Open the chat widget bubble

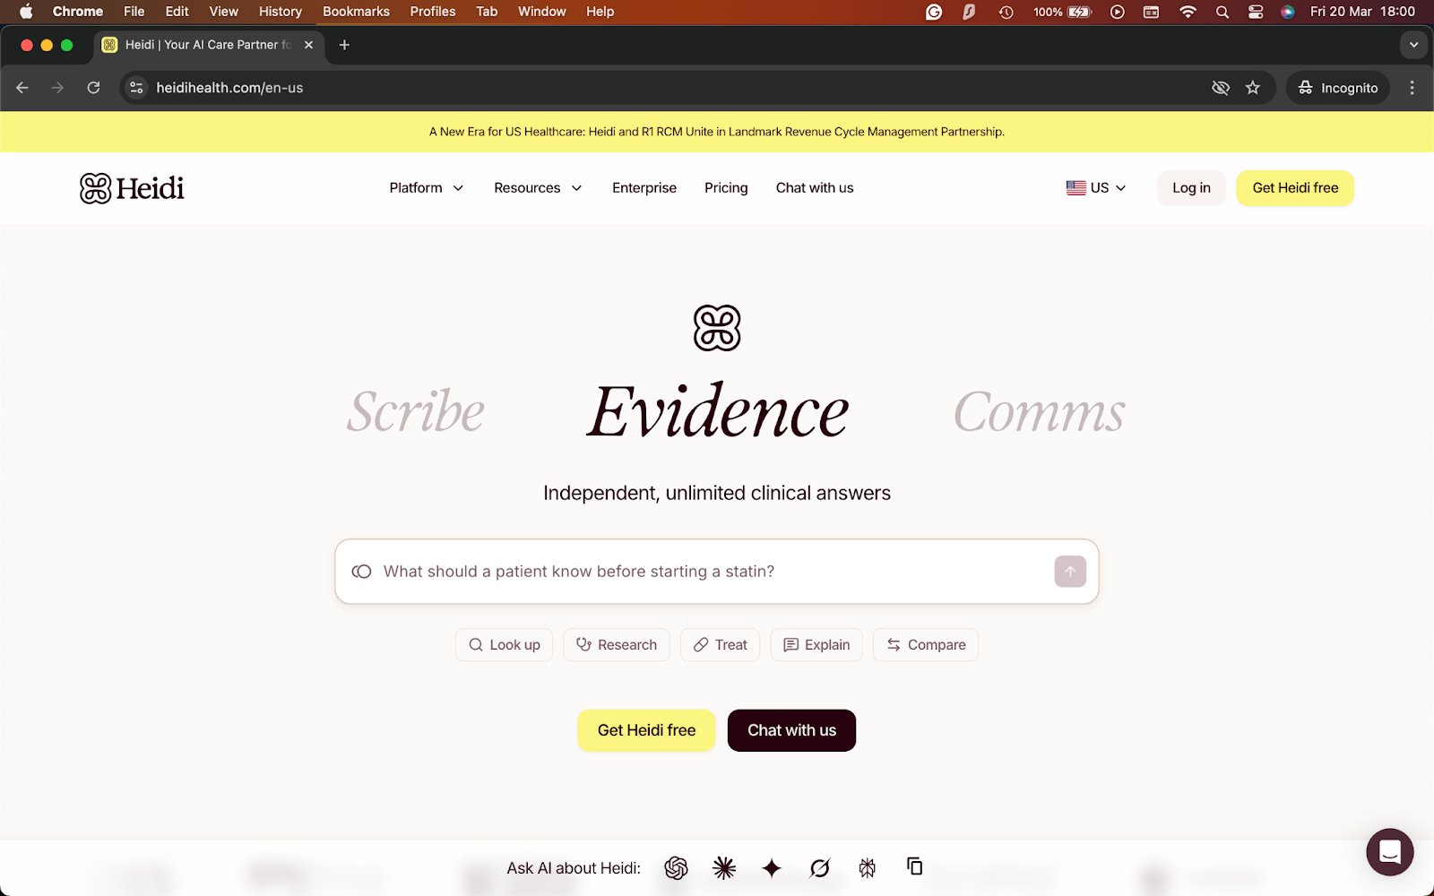click(1389, 852)
